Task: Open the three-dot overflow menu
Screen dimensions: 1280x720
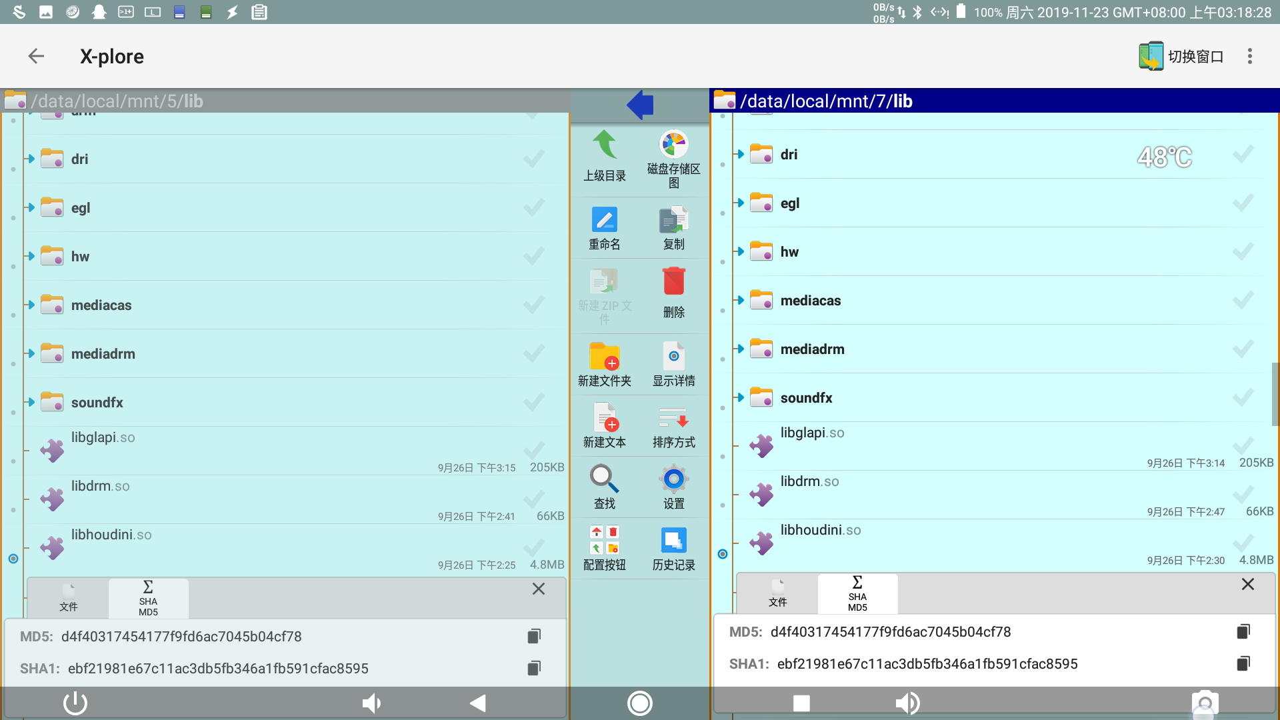Action: (x=1250, y=57)
